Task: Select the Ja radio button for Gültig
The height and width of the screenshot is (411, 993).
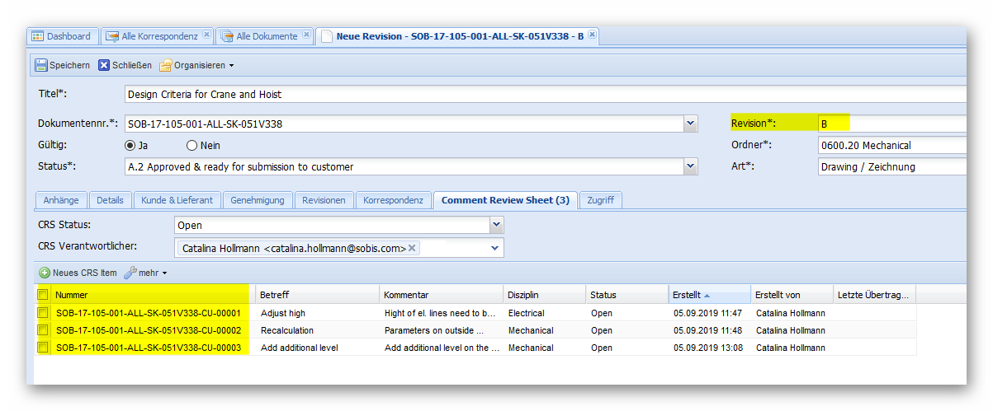Action: (x=130, y=146)
